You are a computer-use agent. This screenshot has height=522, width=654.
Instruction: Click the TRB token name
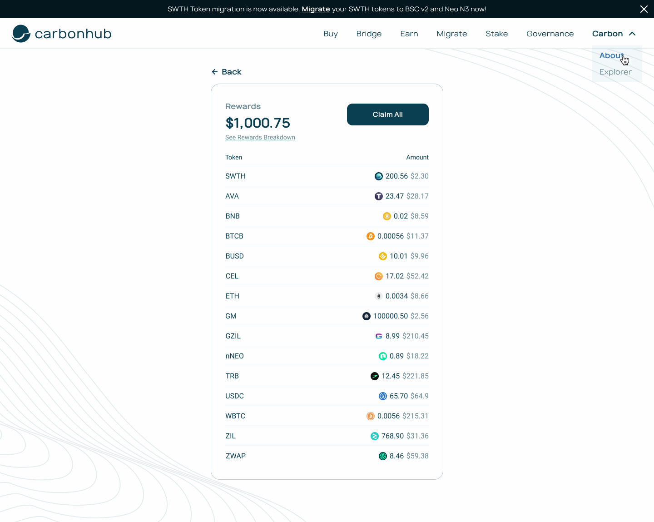pyautogui.click(x=232, y=376)
